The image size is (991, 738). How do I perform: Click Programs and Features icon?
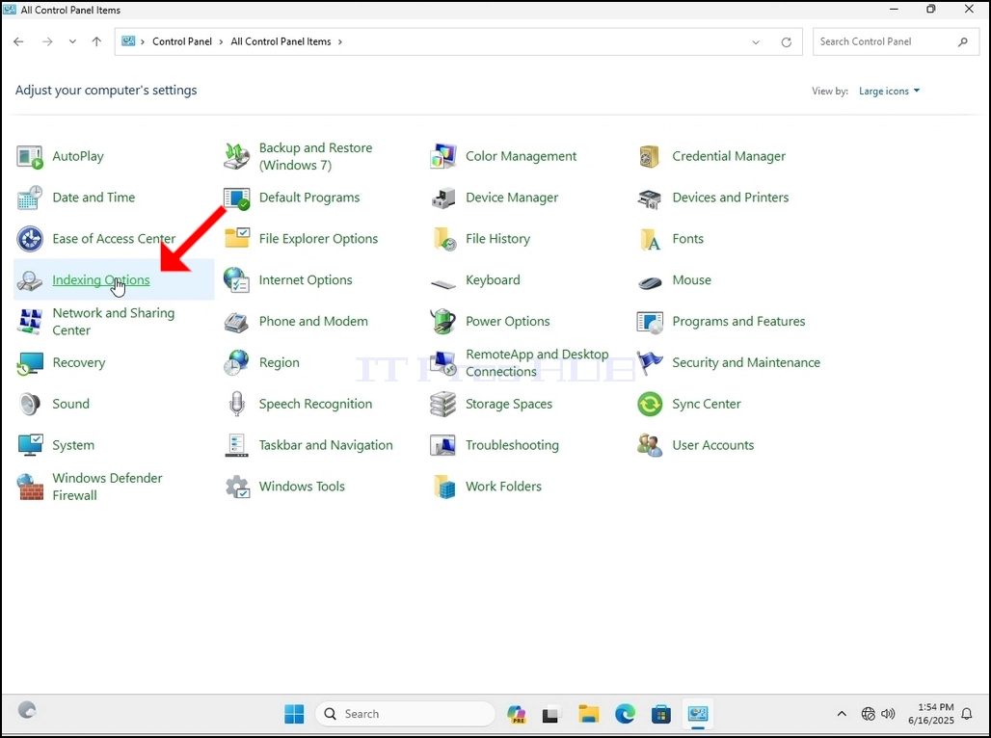(x=650, y=322)
